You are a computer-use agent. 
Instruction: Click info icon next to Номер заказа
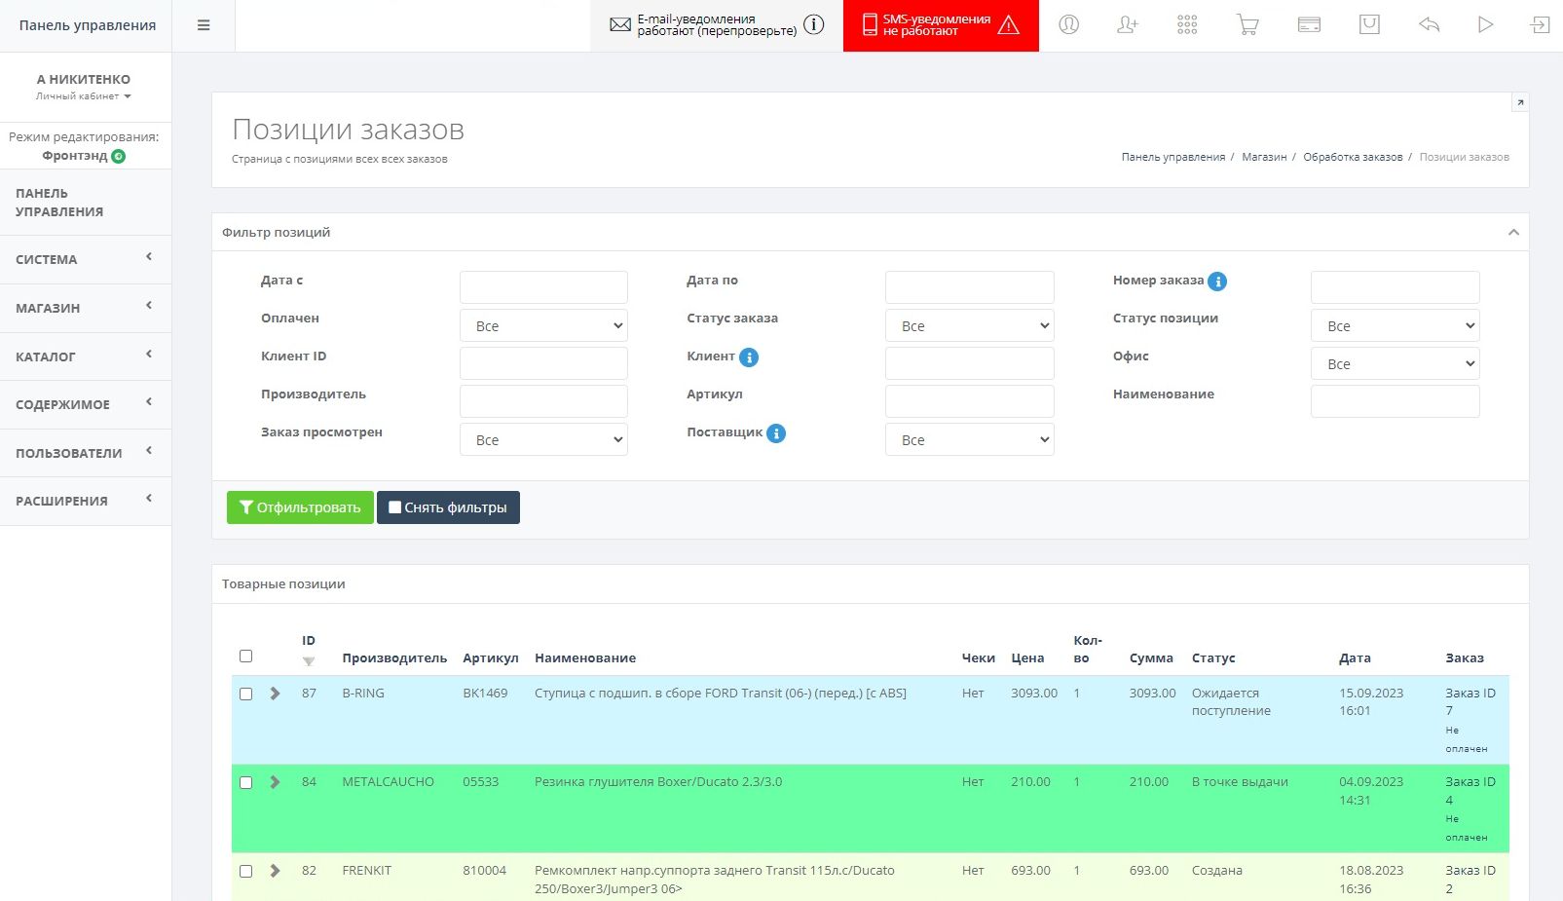tap(1217, 282)
